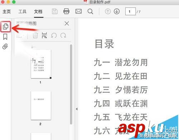Viewport: 179px width, 140px height.
Task: Delete selected page with trash icon
Action: point(35,36)
